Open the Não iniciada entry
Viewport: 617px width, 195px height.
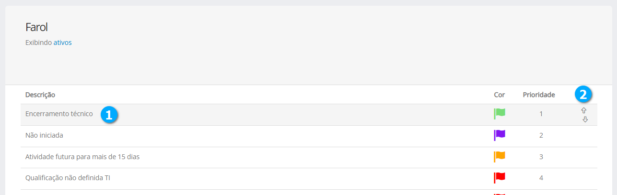(44, 135)
